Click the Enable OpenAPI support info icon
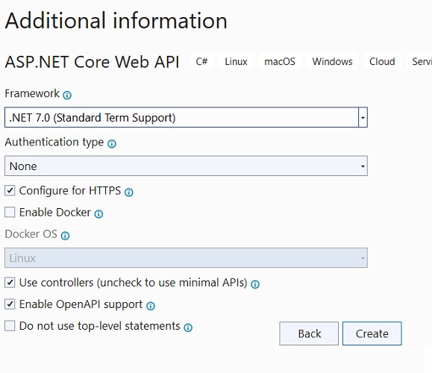432x373 pixels. pos(151,306)
